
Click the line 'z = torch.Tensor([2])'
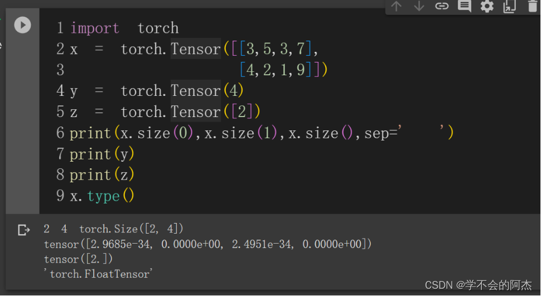(x=165, y=112)
